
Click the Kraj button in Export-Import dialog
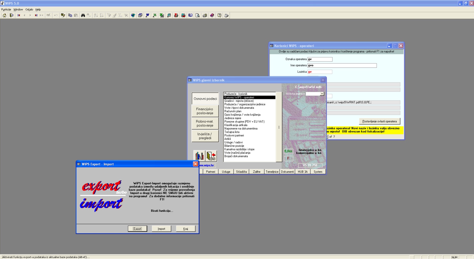pyautogui.click(x=186, y=229)
